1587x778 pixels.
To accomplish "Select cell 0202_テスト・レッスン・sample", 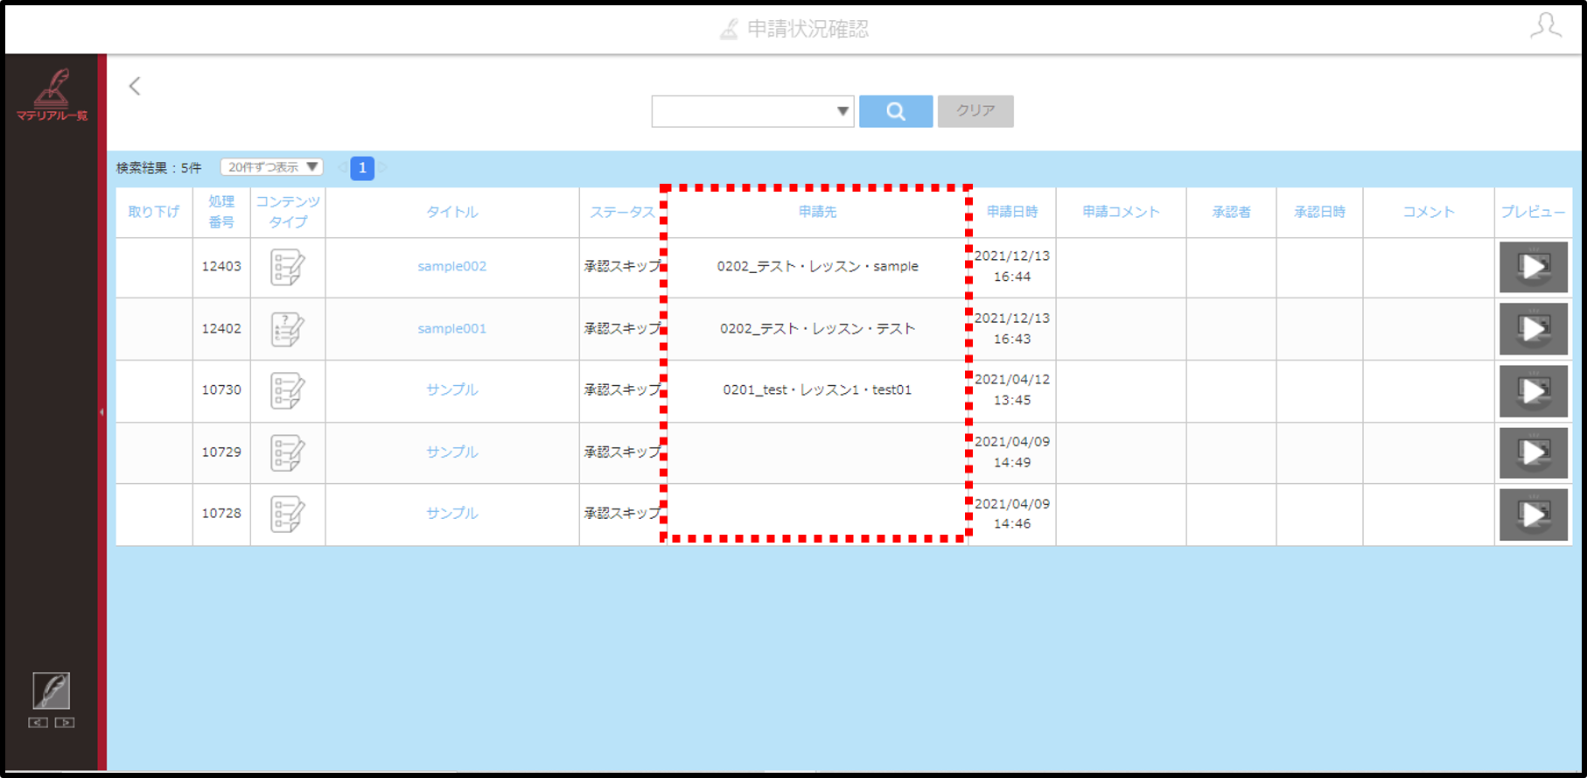I will pos(817,266).
